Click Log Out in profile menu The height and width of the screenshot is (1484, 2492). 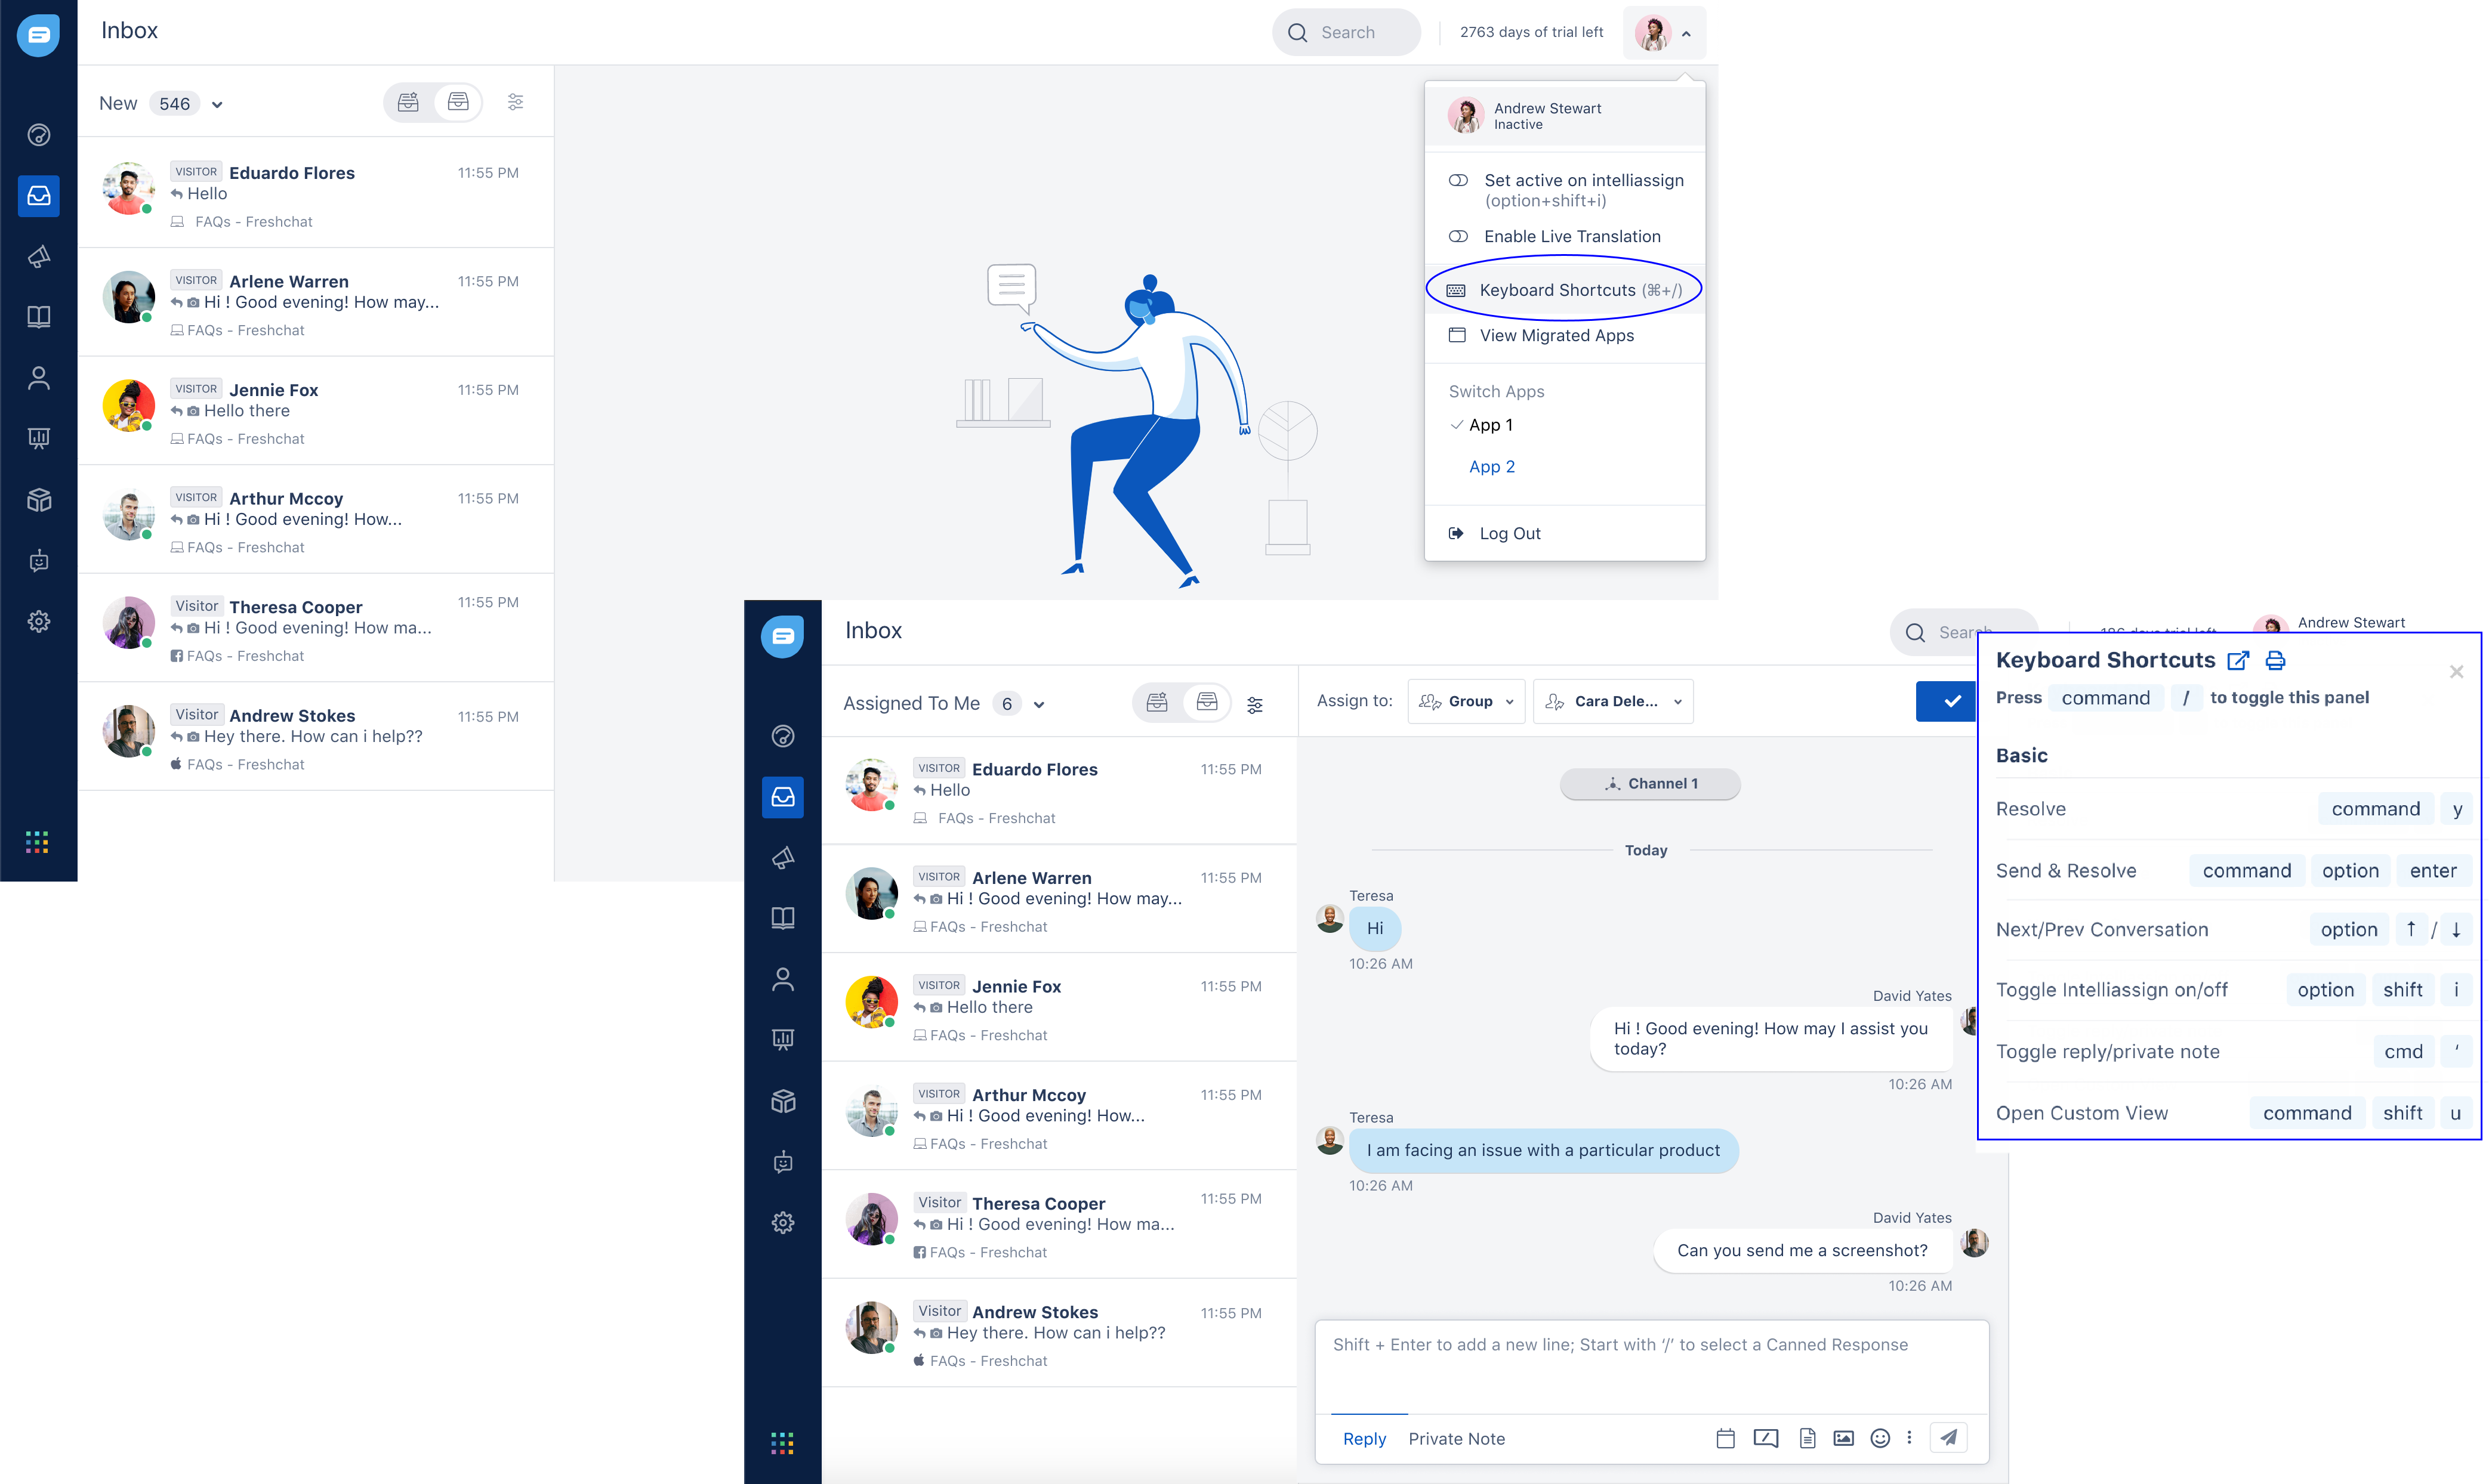click(1509, 533)
